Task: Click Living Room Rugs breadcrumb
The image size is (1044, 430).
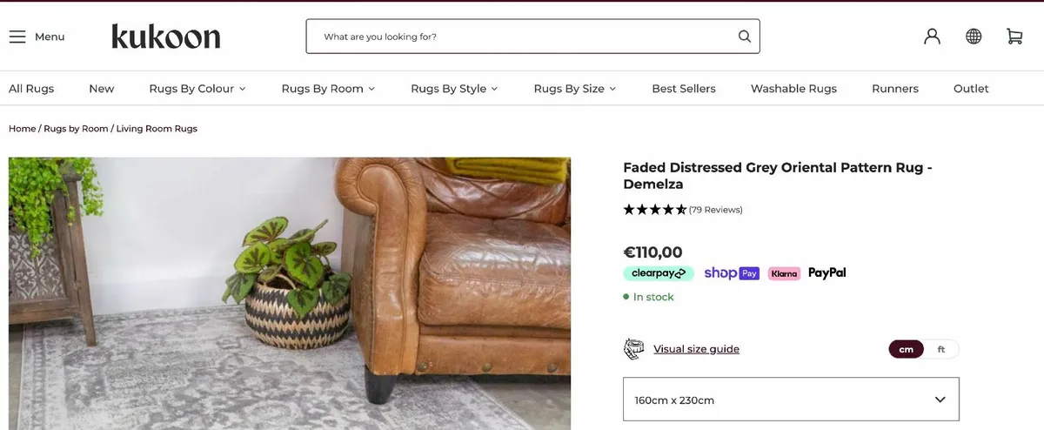Action: coord(157,129)
